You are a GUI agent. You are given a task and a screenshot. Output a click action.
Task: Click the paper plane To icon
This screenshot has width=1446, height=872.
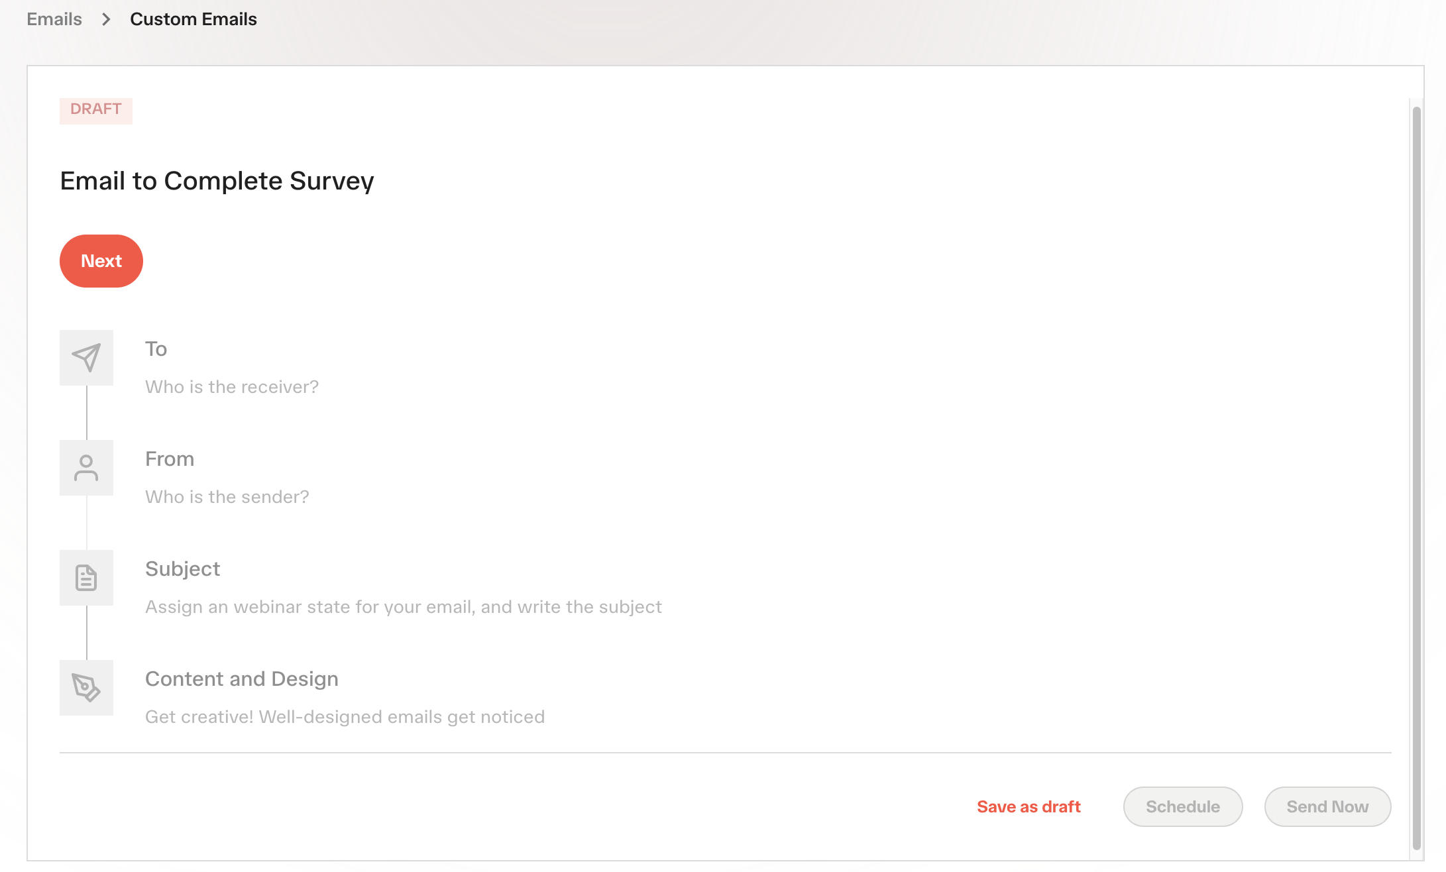[86, 358]
